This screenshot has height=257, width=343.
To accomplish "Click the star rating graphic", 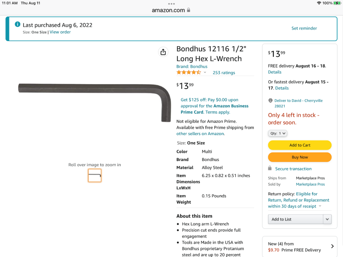I will pyautogui.click(x=189, y=72).
